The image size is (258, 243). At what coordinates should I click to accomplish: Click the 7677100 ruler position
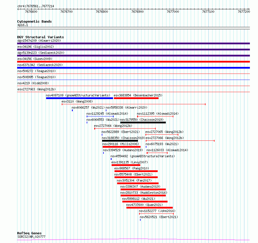pyautogui.click(x=208, y=12)
